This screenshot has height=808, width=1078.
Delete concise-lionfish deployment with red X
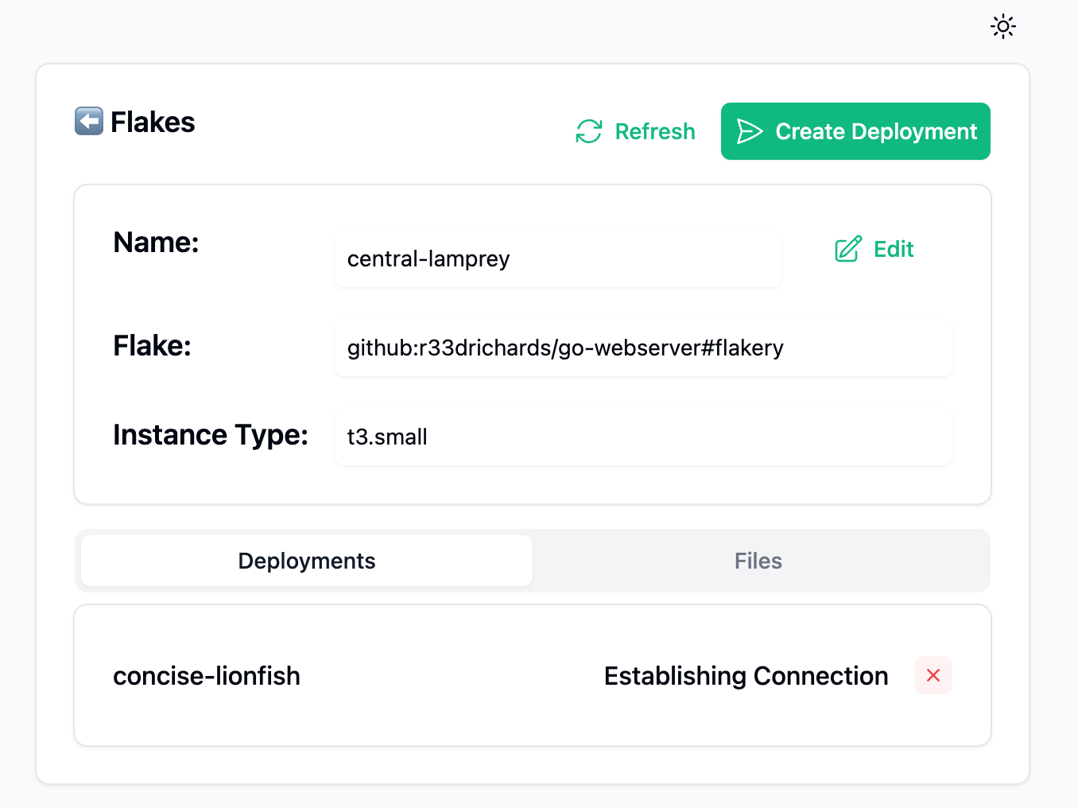click(933, 675)
